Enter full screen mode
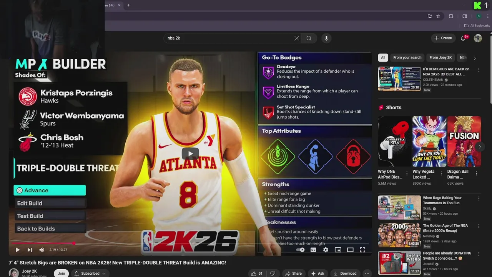Image resolution: width=492 pixels, height=277 pixels. pyautogui.click(x=362, y=250)
